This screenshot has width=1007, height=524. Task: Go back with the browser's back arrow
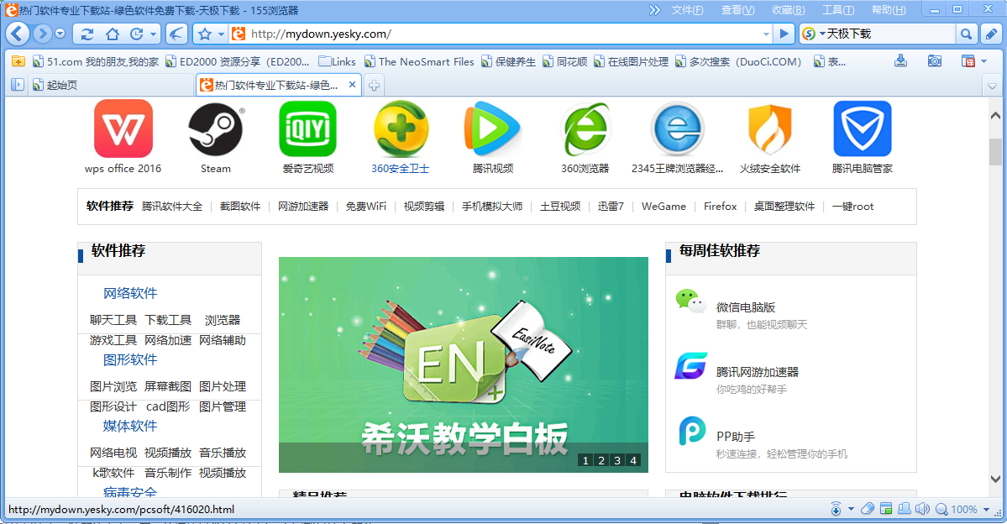(x=18, y=34)
